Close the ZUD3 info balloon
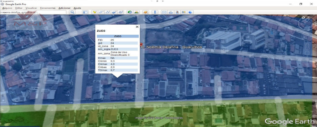 point(137,27)
